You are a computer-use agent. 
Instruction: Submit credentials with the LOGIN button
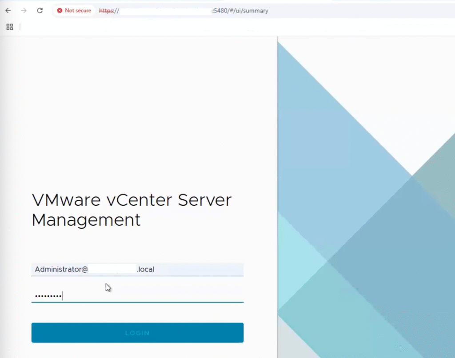point(138,333)
